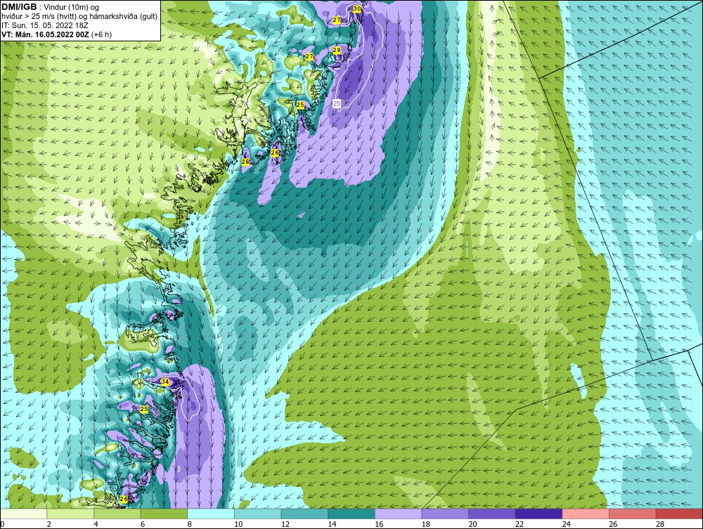Select the 8–10 m/s light cyan swatch
Viewport: 703px width, 529px height.
(211, 514)
